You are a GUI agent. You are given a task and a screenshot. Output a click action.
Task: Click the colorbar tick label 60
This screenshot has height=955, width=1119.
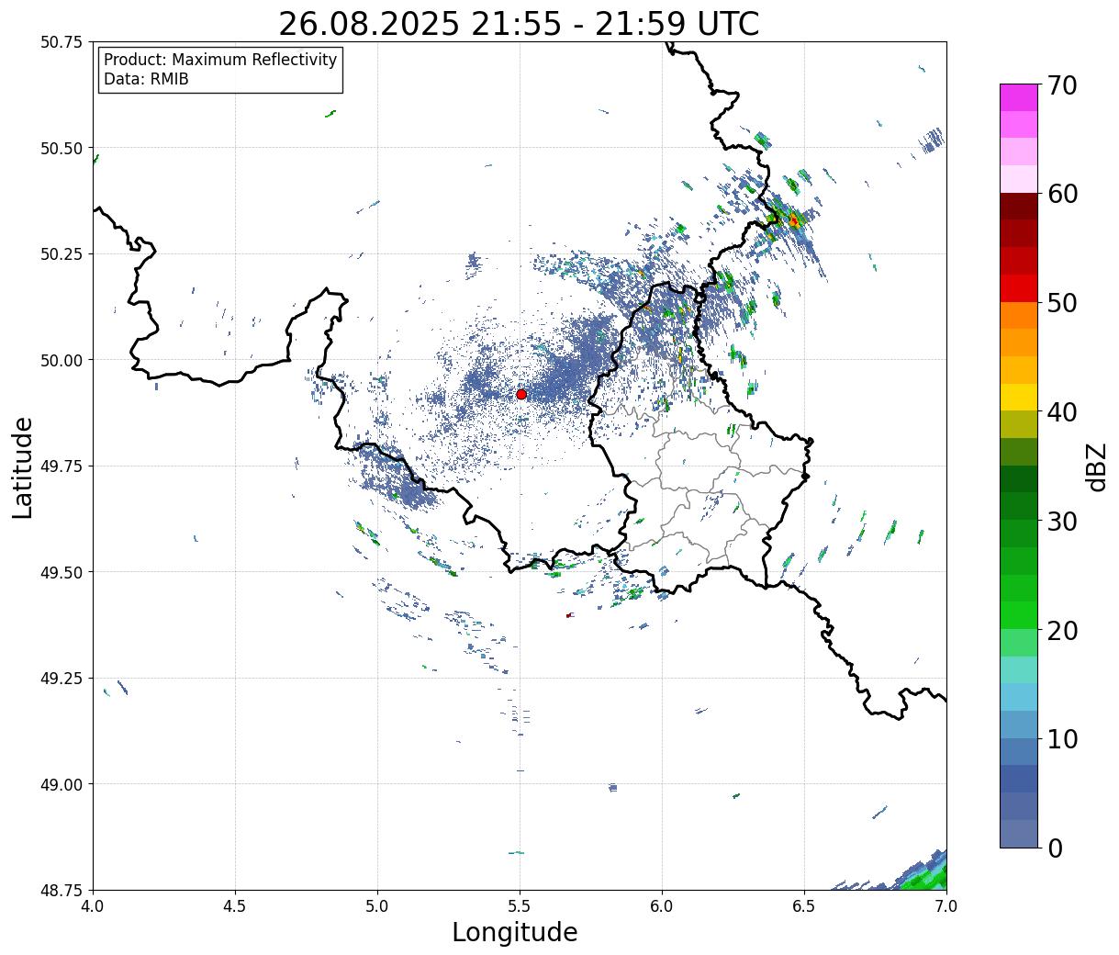coord(1060,194)
